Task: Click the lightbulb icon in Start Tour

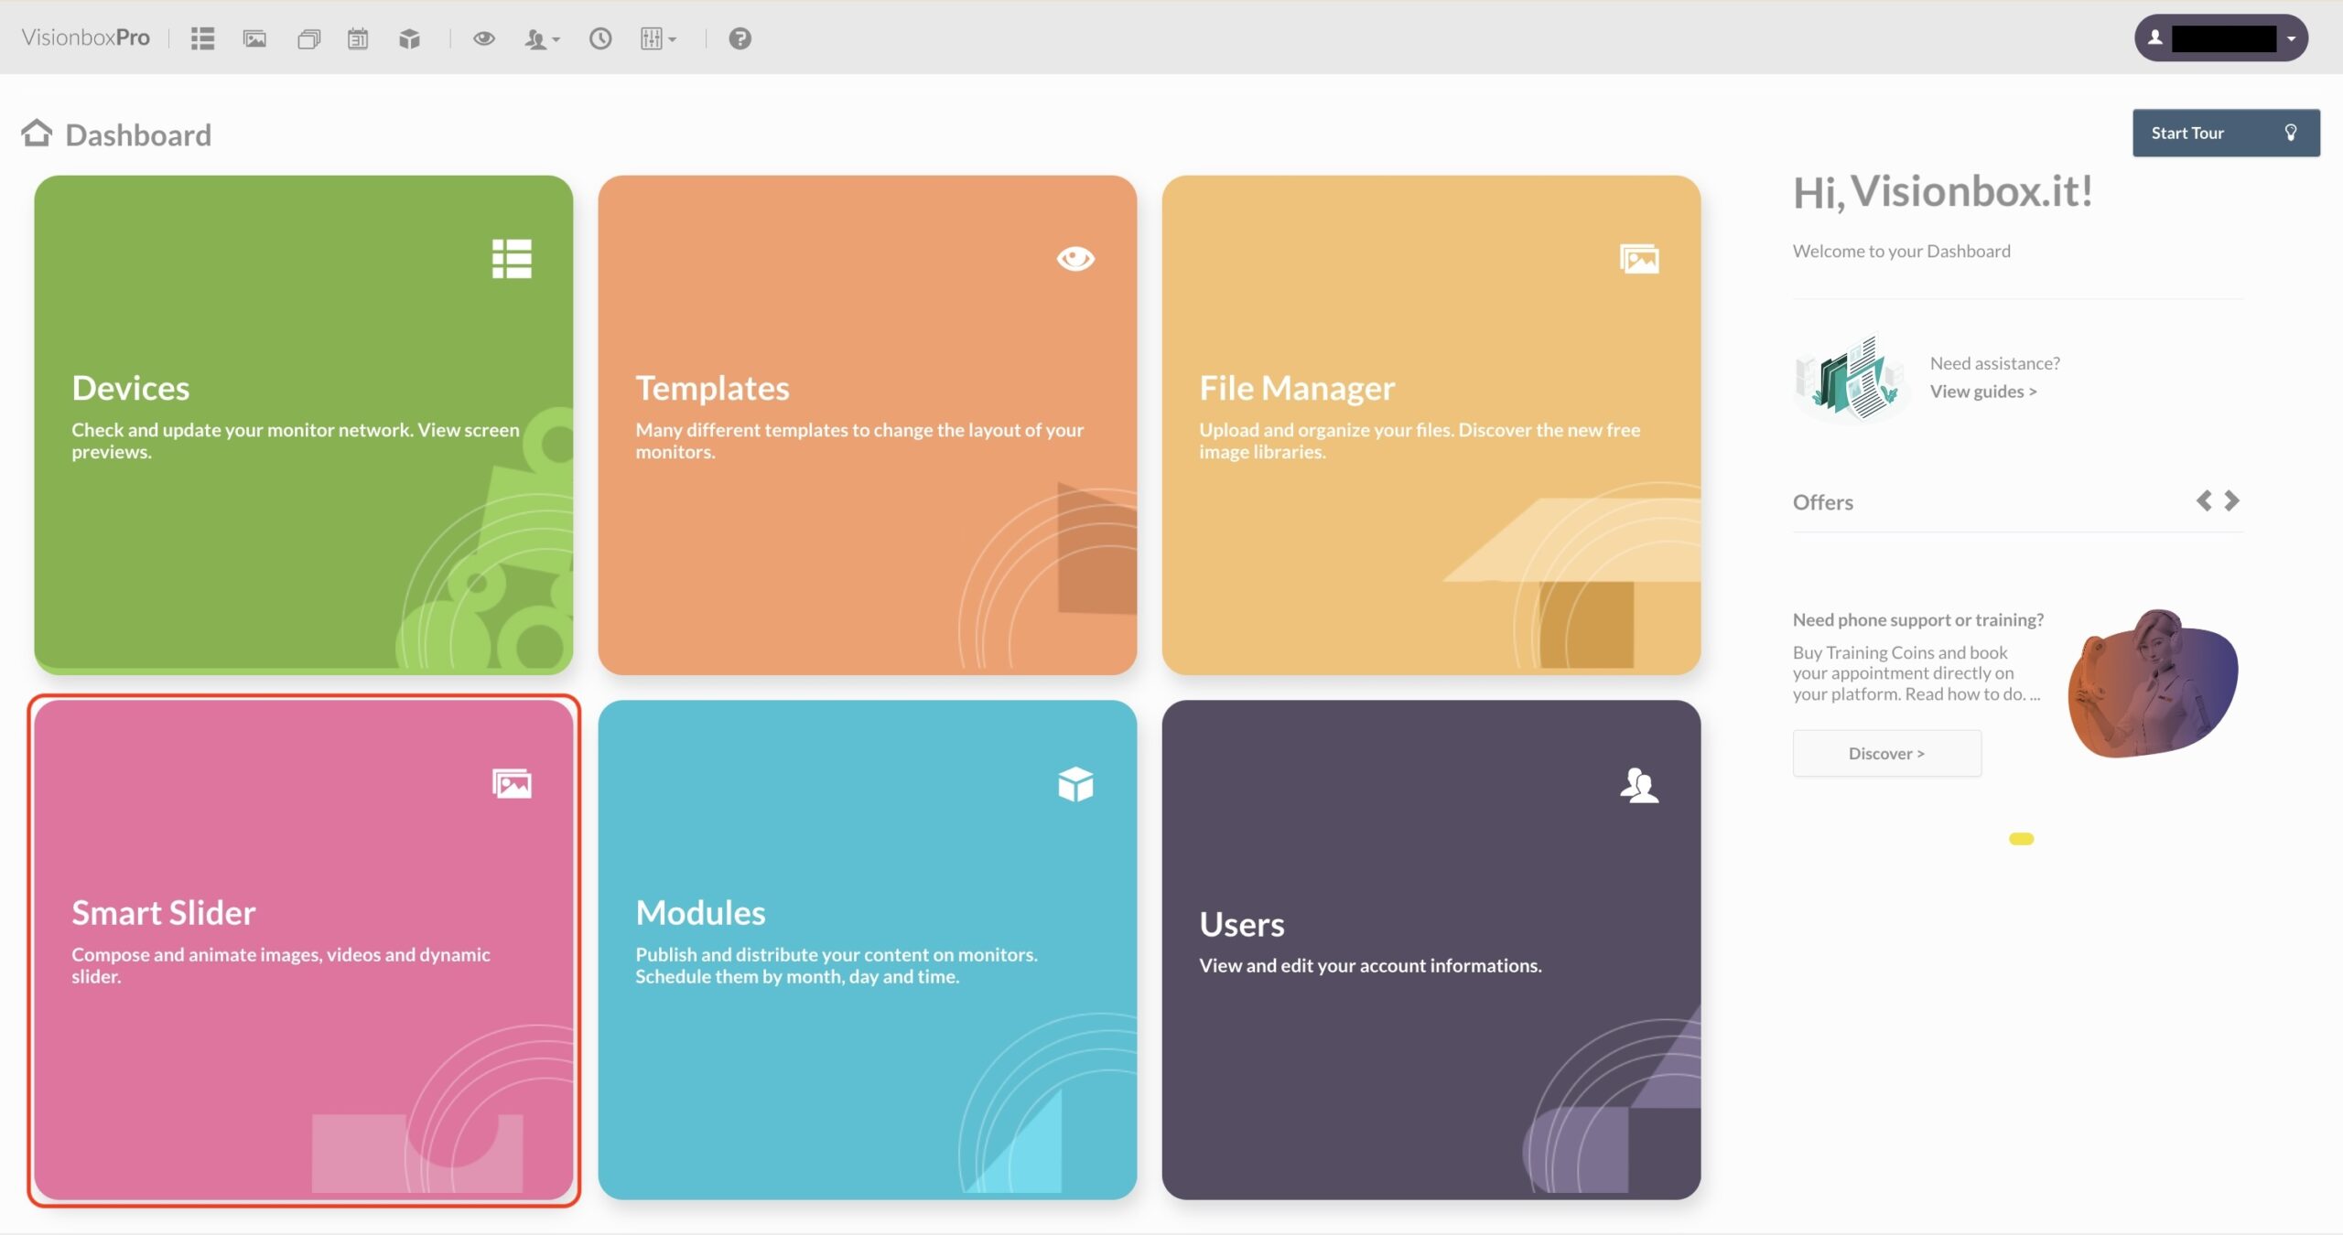Action: click(x=2291, y=133)
